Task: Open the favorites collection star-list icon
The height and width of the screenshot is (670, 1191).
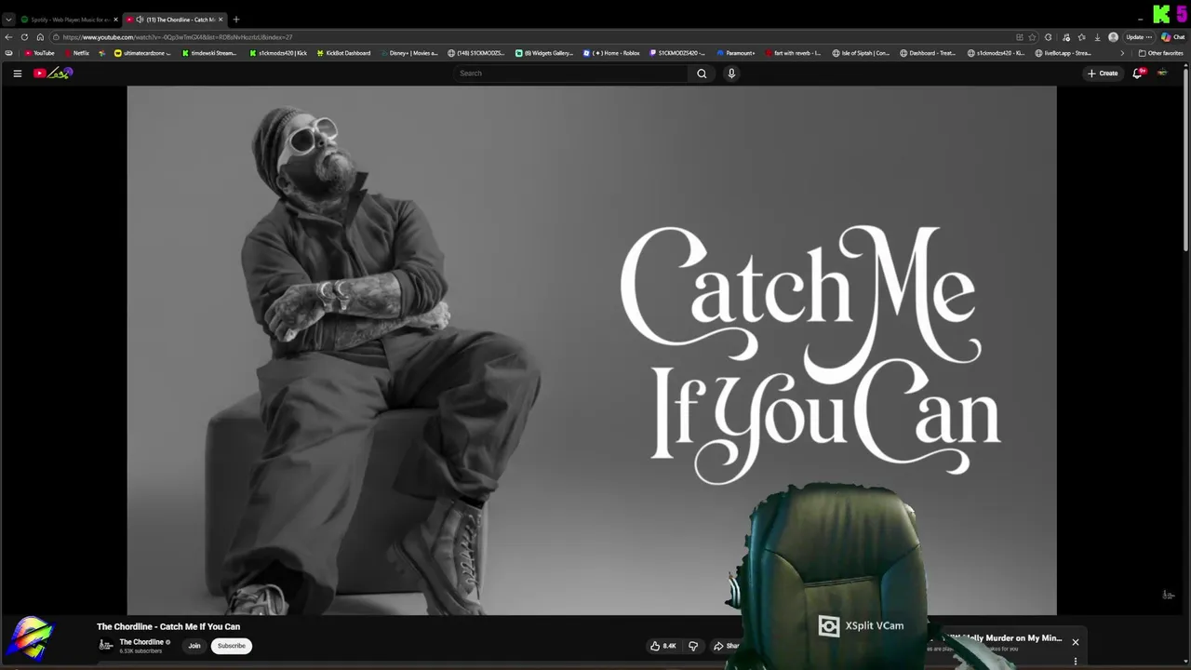Action: click(1081, 37)
